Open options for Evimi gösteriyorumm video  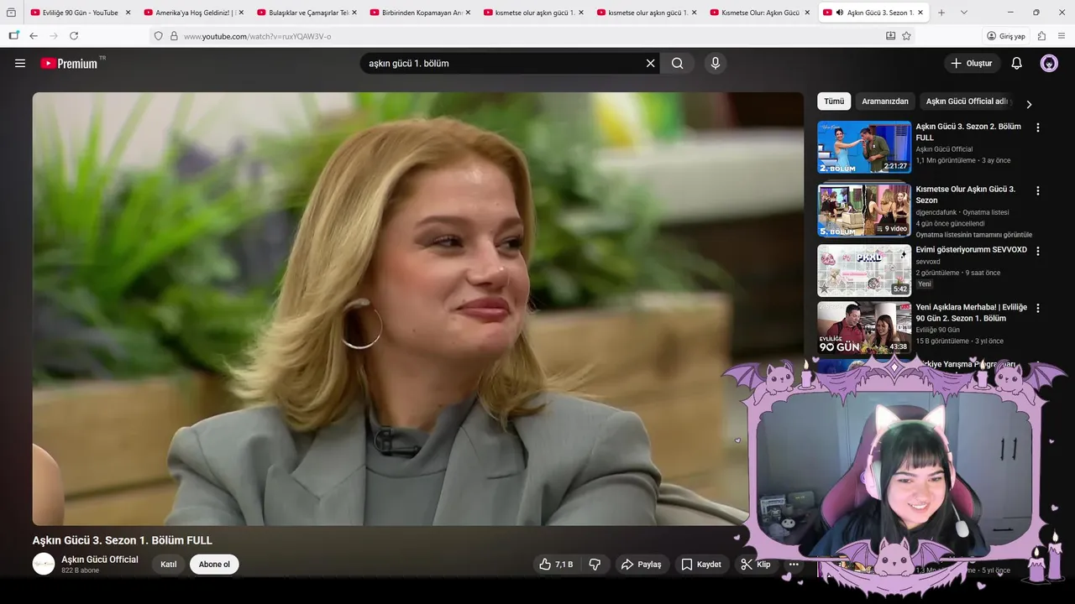coord(1038,251)
